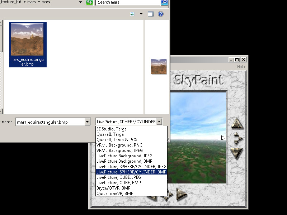
Task: Click the file list scrollbar down arrow
Action: click(1, 111)
